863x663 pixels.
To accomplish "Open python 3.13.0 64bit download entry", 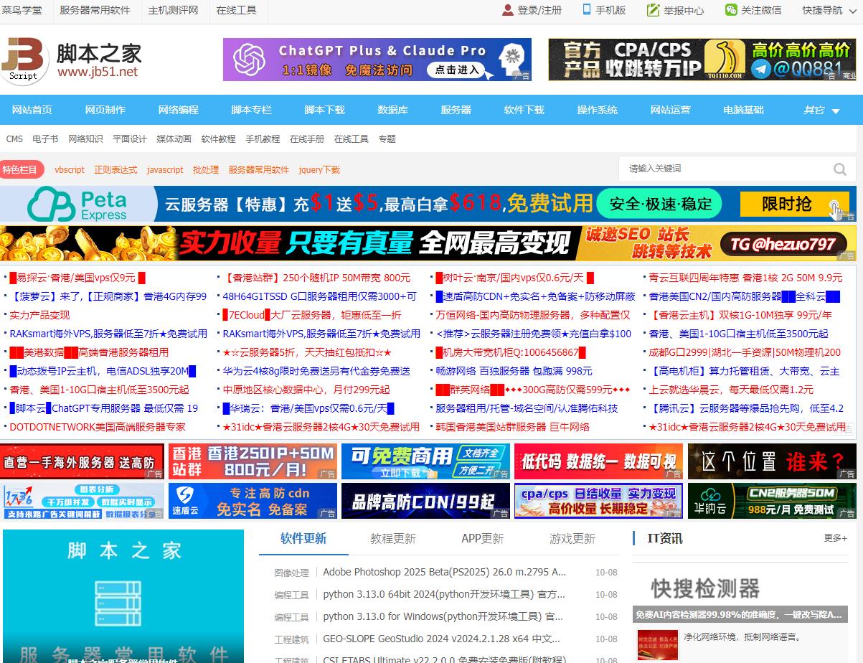I will click(x=444, y=594).
